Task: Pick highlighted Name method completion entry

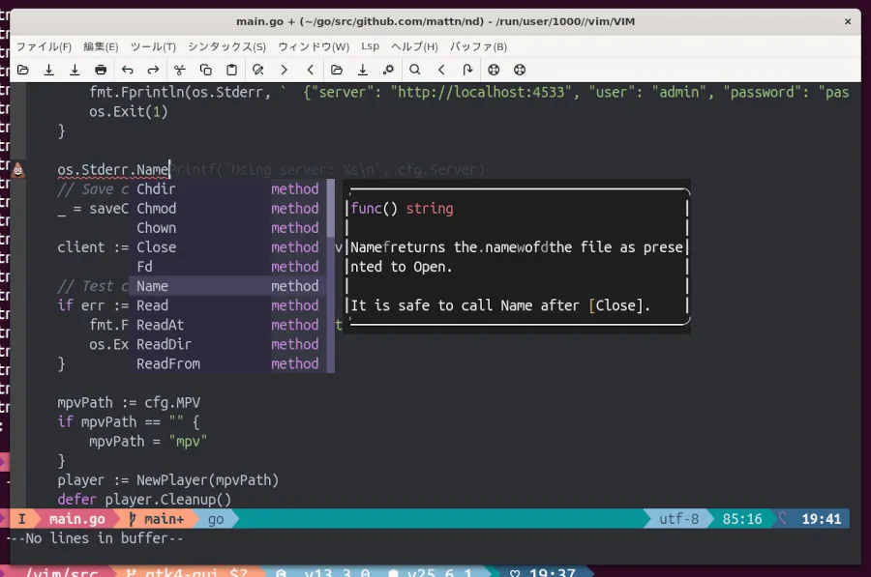Action: (x=228, y=286)
